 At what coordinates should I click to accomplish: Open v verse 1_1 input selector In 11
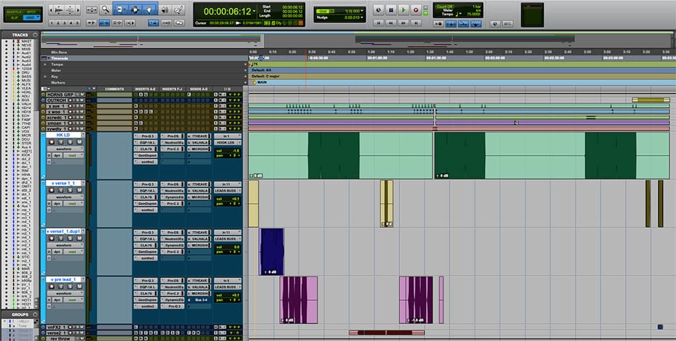coord(228,184)
